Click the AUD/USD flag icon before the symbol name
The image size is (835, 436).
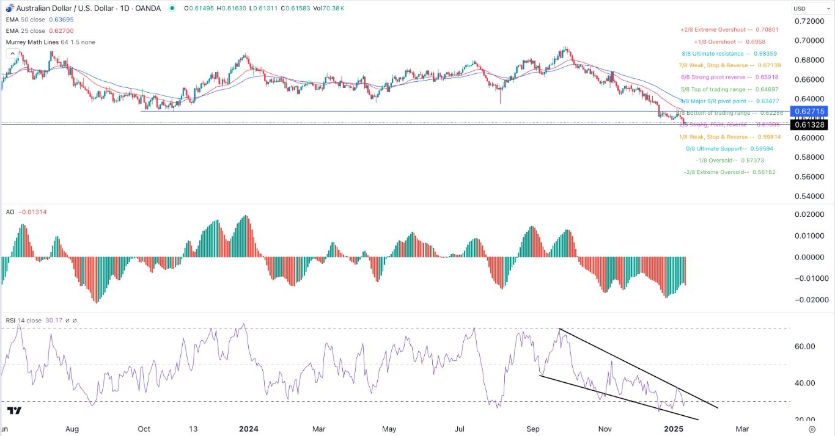point(10,8)
